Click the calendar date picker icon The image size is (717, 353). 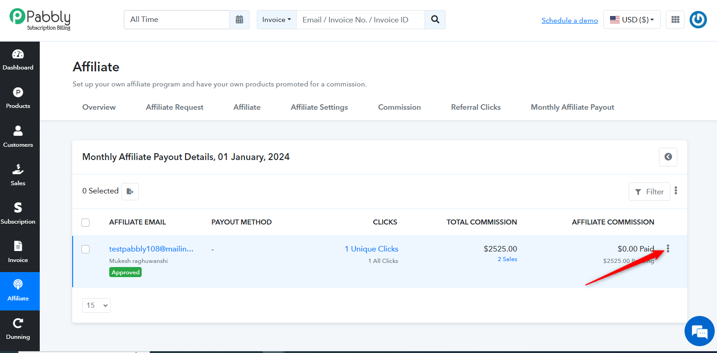point(239,20)
